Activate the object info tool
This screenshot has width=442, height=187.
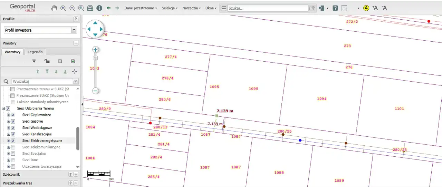click(x=99, y=8)
